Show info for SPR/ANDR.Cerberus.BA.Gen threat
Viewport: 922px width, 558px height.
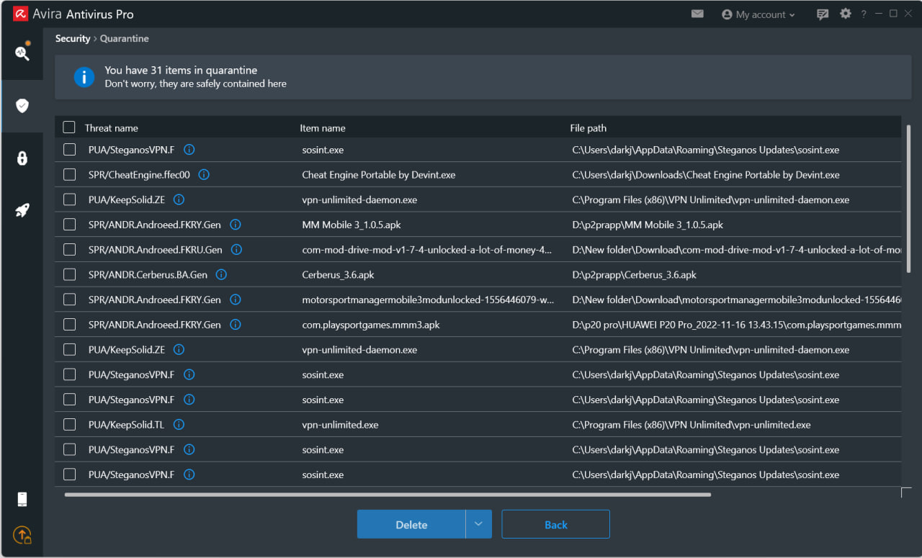tap(221, 274)
